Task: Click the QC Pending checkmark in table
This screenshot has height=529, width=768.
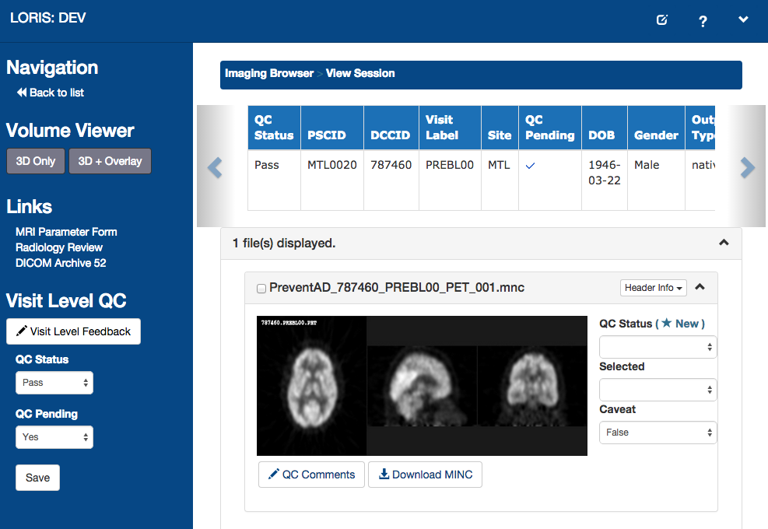Action: click(531, 166)
